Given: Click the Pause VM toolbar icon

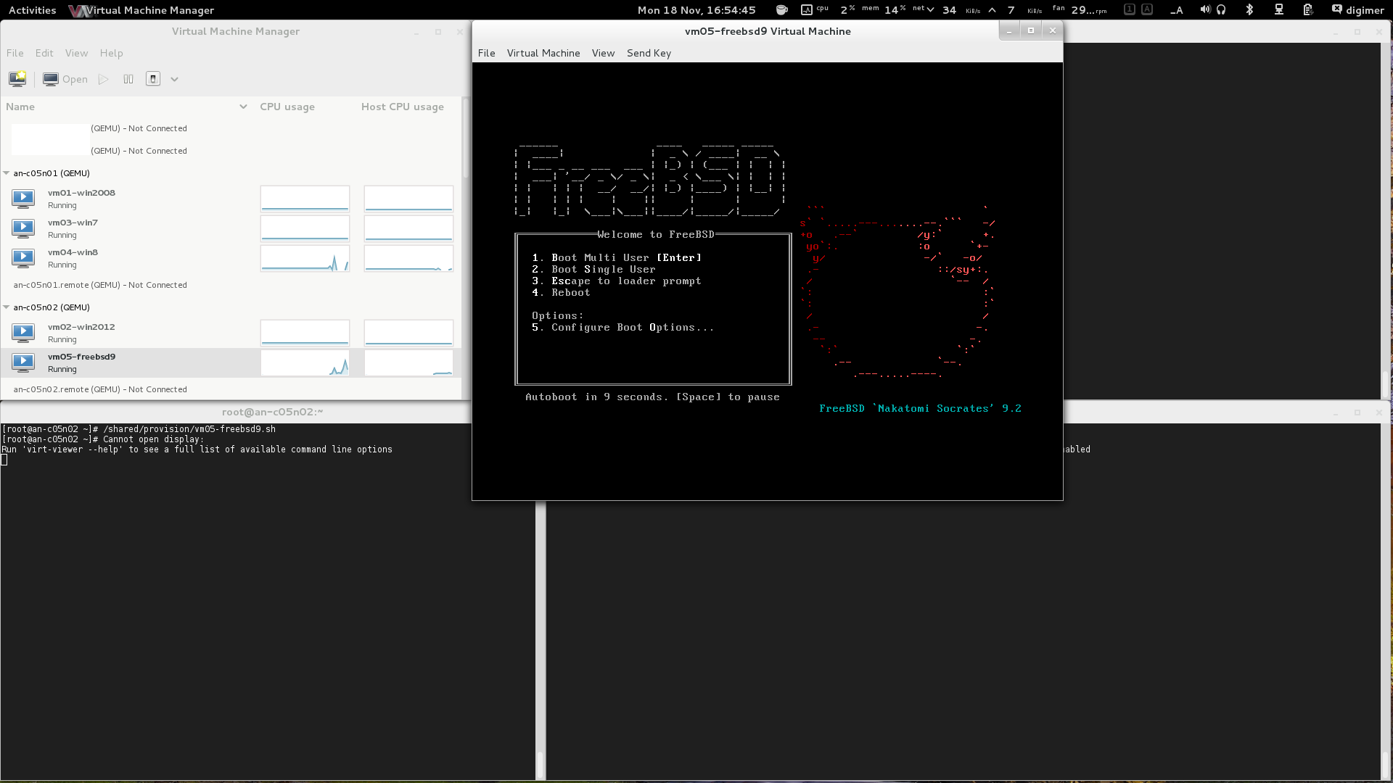Looking at the screenshot, I should coord(128,79).
